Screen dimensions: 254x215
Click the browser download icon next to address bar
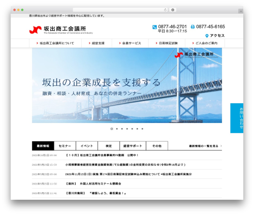(173, 10)
